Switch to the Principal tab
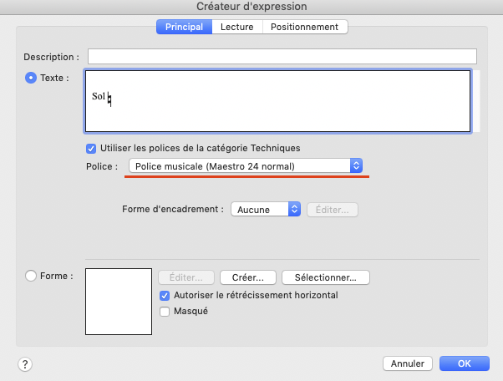This screenshot has height=381, width=503. 184,27
